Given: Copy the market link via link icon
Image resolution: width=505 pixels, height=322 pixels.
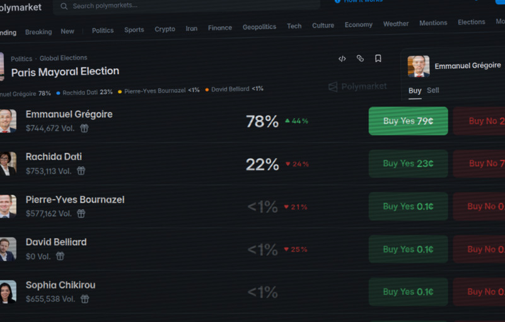Looking at the screenshot, I should 360,58.
